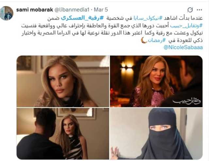Click the Grok circle-slash icon

pos(190,10)
